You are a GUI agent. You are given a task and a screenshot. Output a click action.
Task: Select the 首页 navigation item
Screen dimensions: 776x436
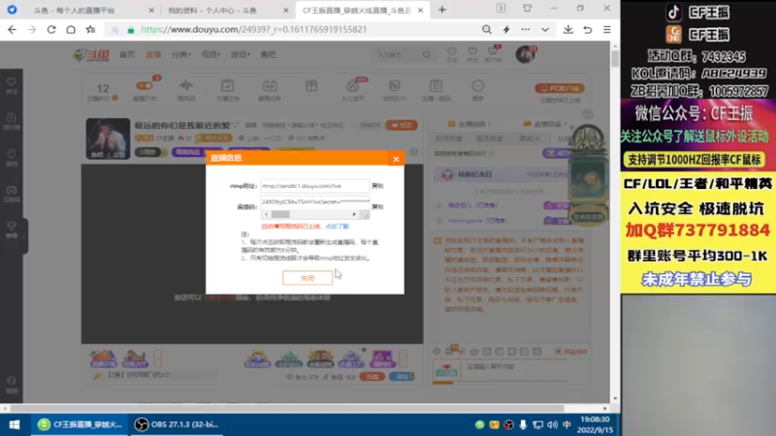127,54
